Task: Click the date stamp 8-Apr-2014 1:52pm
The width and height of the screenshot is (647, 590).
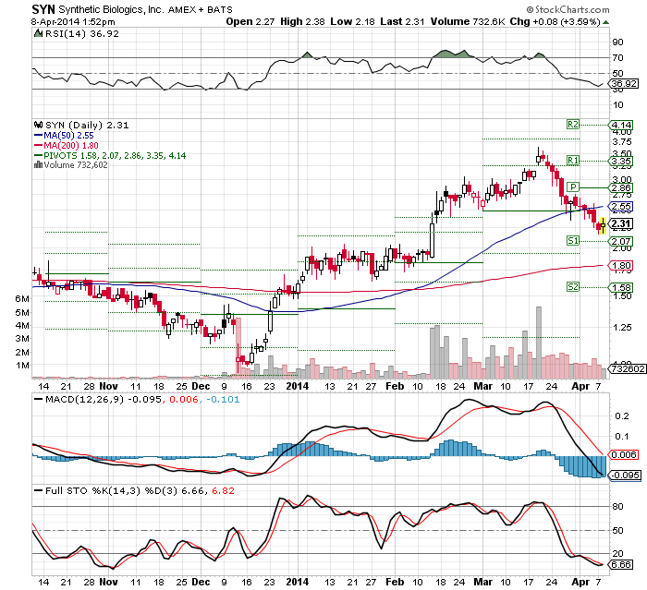Action: (x=73, y=22)
